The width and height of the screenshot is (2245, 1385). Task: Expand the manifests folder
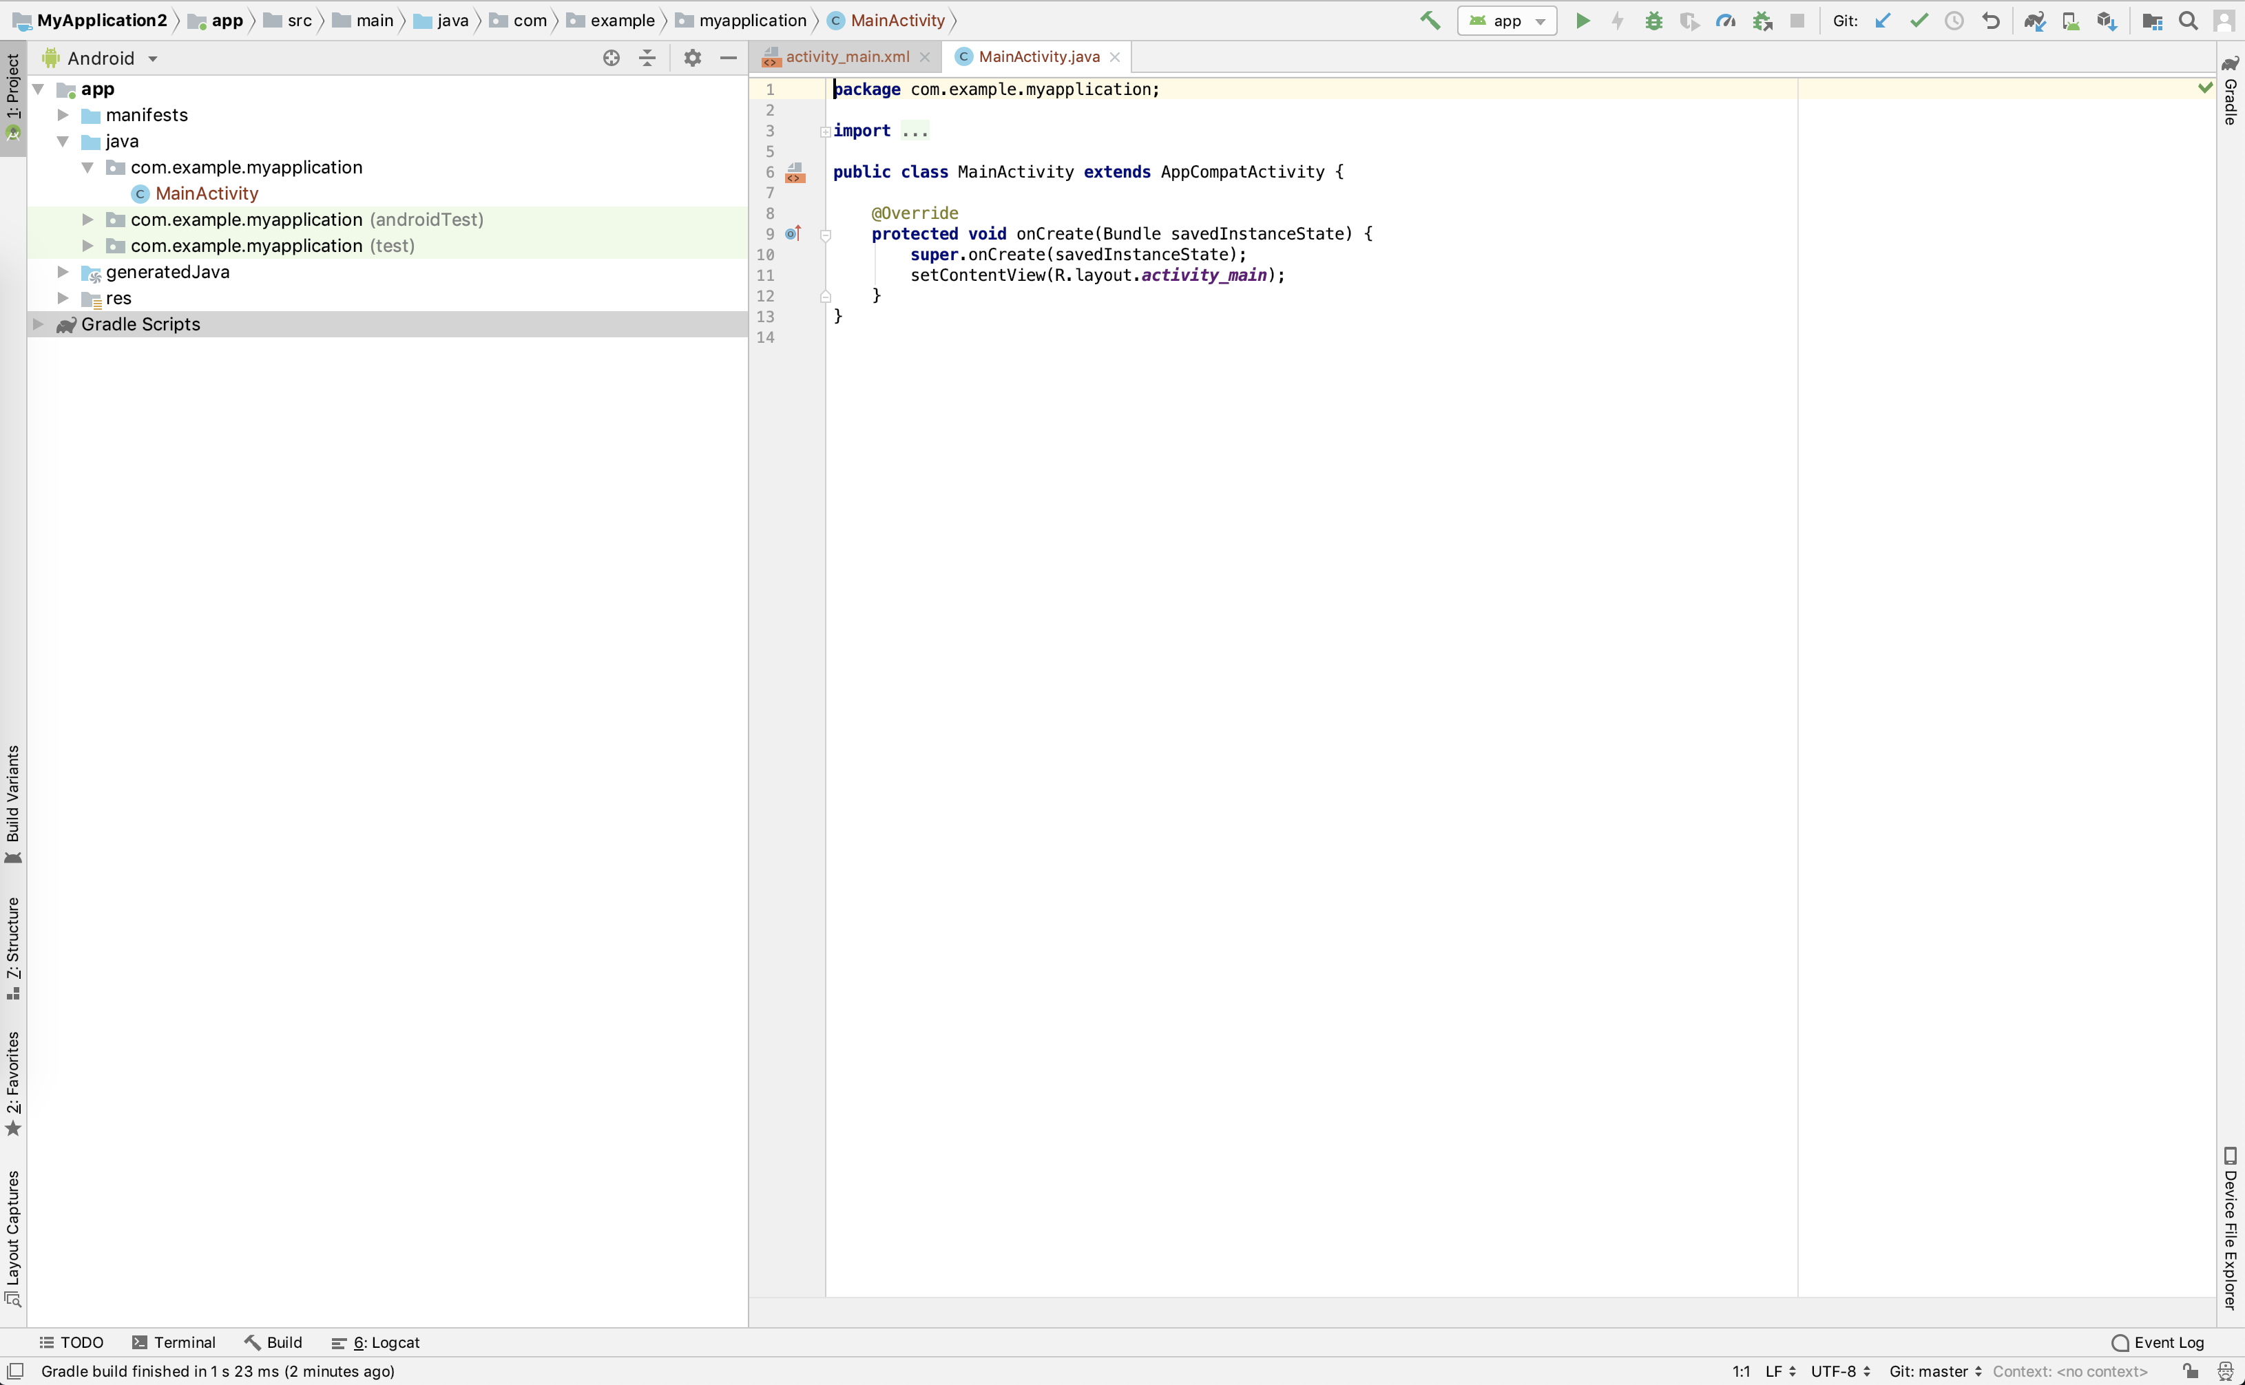[x=63, y=114]
